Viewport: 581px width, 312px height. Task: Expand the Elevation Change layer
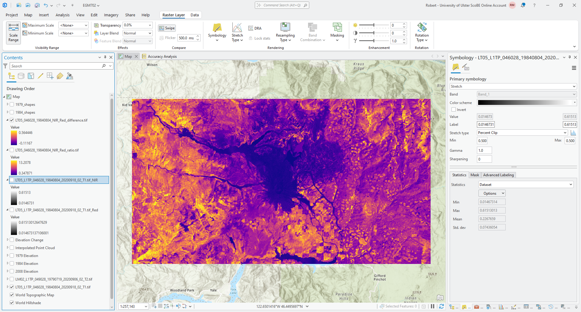pos(8,240)
